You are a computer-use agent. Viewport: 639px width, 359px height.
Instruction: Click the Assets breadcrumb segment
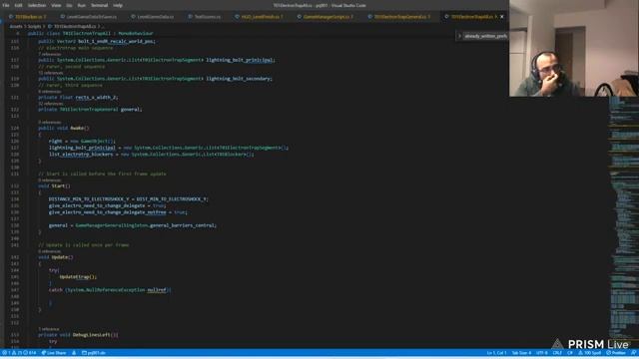16,27
